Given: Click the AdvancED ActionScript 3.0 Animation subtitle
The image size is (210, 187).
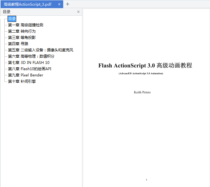Looking at the screenshot, I should 141,74.
